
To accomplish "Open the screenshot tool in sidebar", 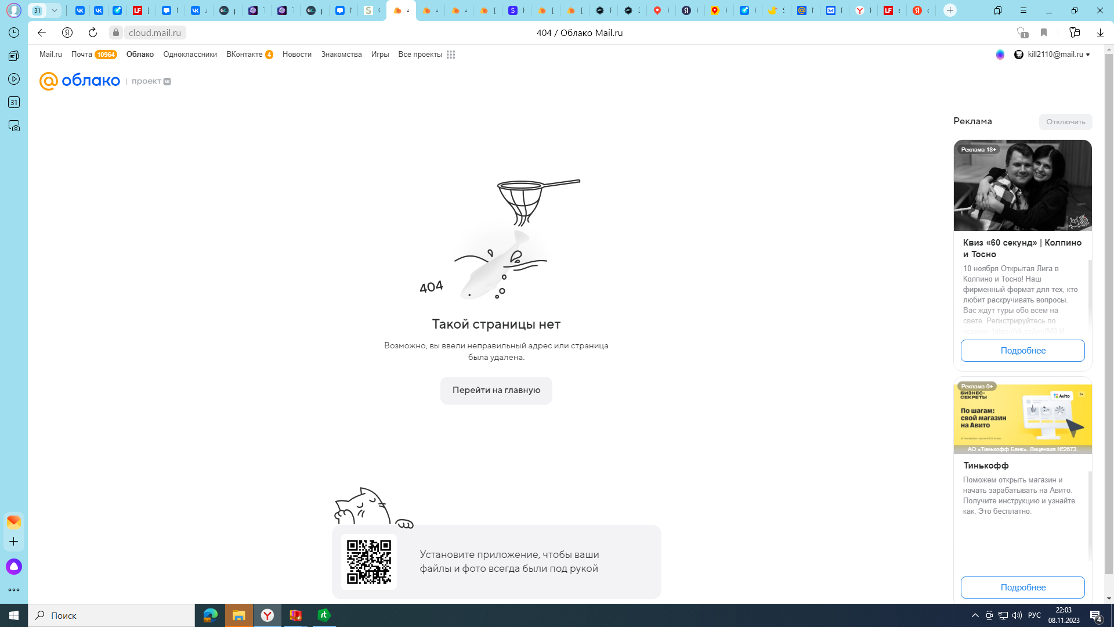I will tap(14, 125).
